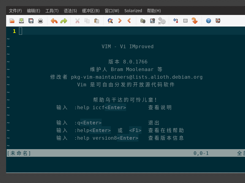Screen dimensions: 245x183
Task: Click the line number 1 in gutter
Action: point(14,31)
